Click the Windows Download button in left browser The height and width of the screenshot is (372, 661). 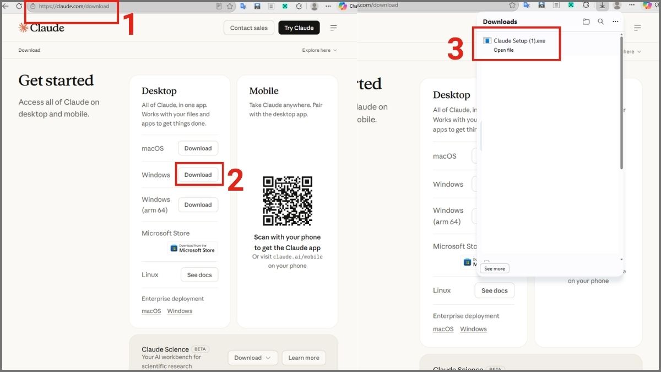tap(198, 175)
